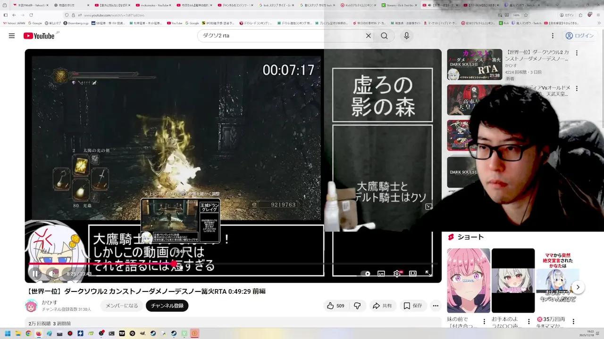Pause the video

35,274
